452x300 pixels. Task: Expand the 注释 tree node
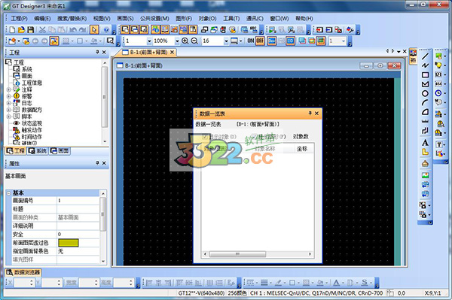[x=8, y=89]
